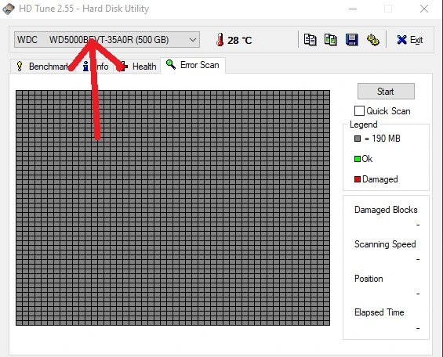Click the green Ok legend swatch
443x357 pixels.
358,159
